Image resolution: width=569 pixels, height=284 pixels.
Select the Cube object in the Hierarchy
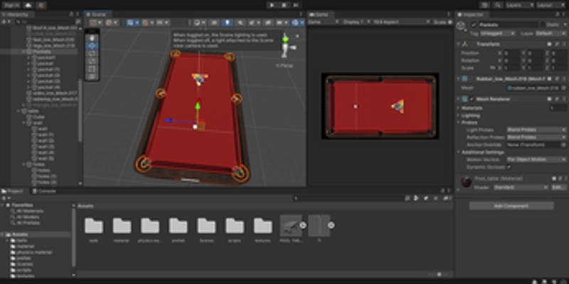[x=38, y=117]
